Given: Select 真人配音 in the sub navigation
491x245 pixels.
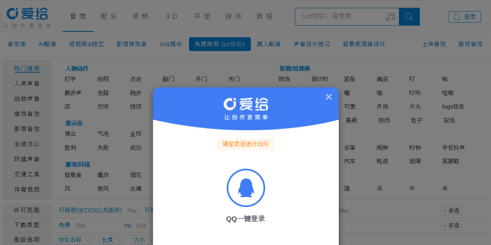Looking at the screenshot, I should tap(269, 44).
